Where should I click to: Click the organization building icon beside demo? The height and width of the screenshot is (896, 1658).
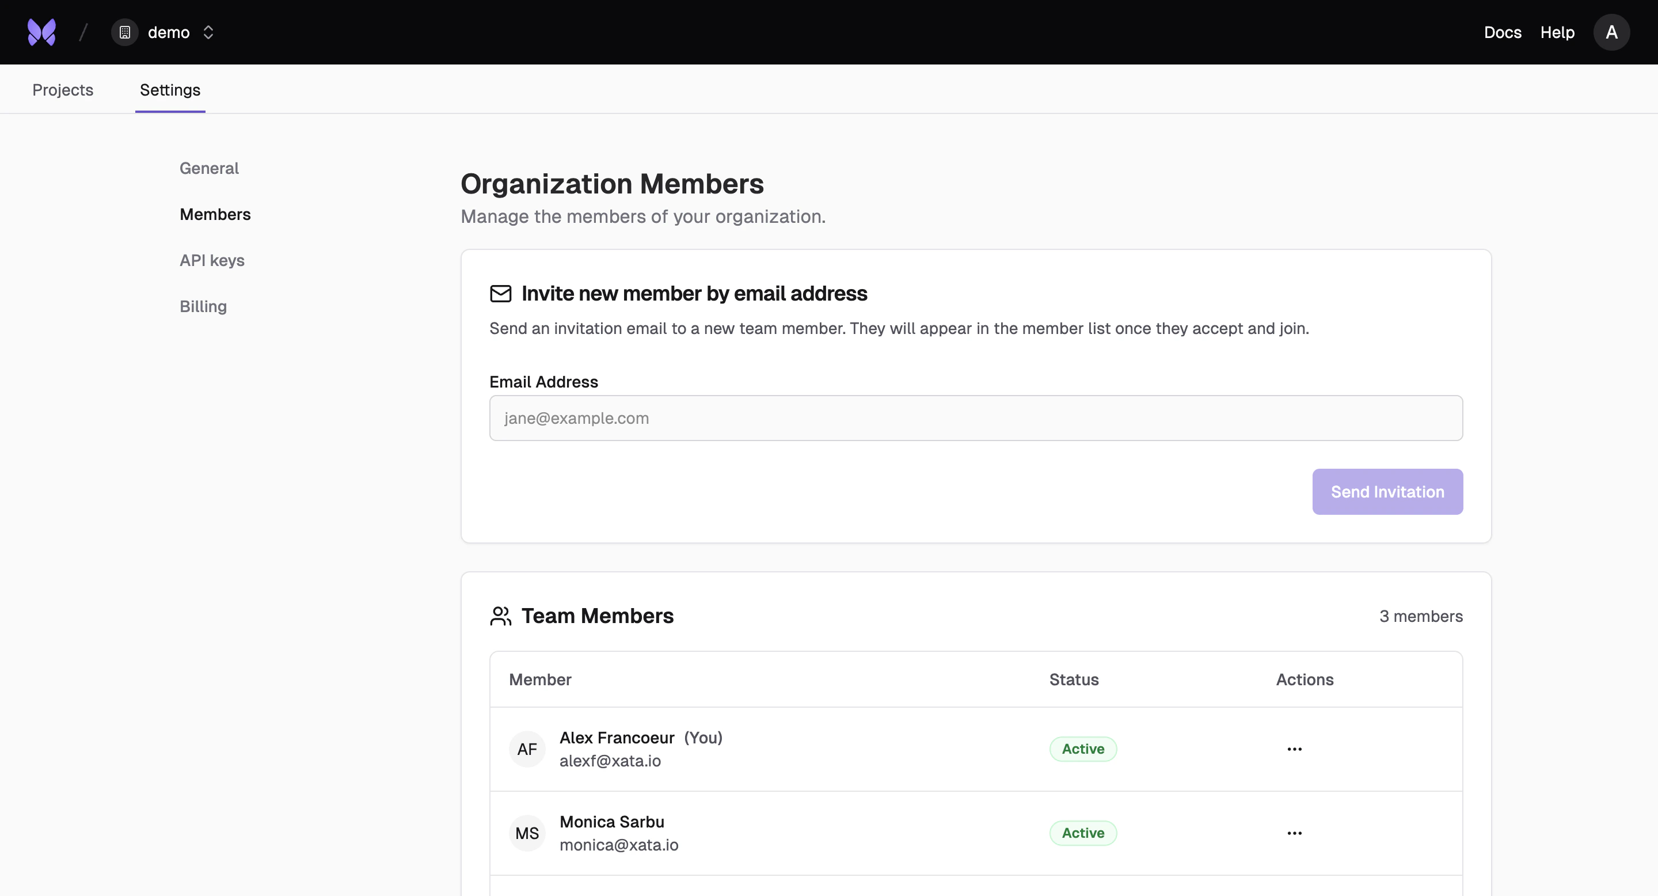[124, 32]
